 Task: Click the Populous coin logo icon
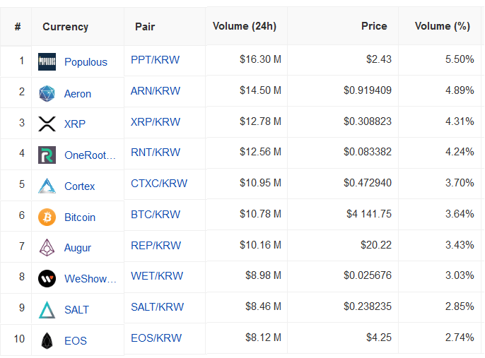(x=47, y=61)
